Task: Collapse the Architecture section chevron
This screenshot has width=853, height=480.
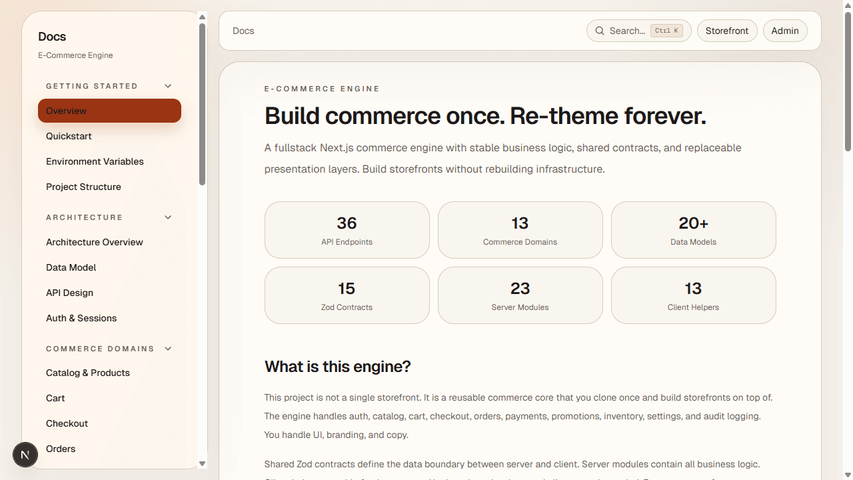Action: tap(168, 217)
